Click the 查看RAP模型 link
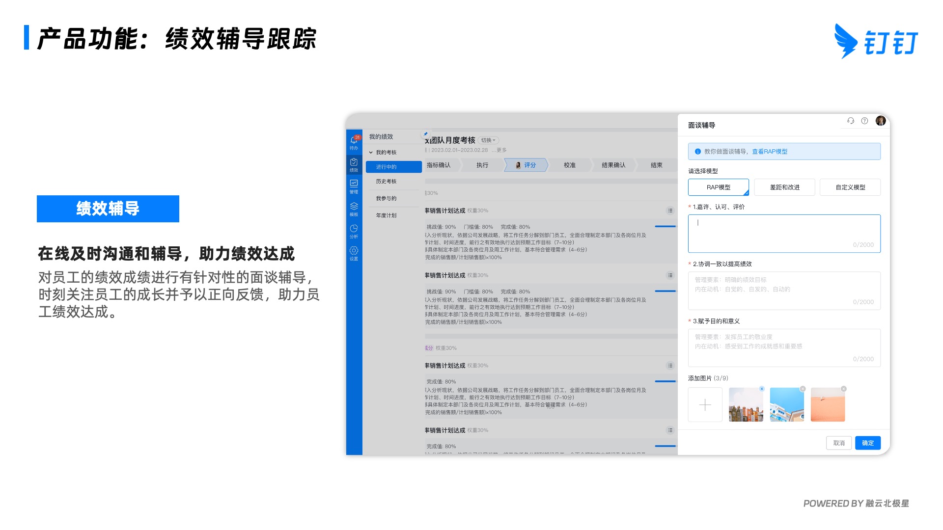 pyautogui.click(x=770, y=152)
